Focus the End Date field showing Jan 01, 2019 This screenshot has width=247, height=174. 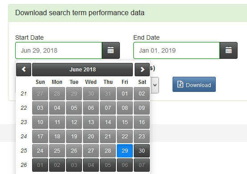(x=177, y=50)
